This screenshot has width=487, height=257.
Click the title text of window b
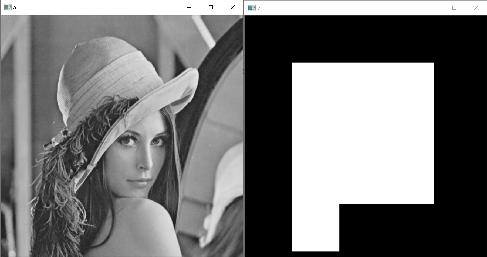pos(259,8)
